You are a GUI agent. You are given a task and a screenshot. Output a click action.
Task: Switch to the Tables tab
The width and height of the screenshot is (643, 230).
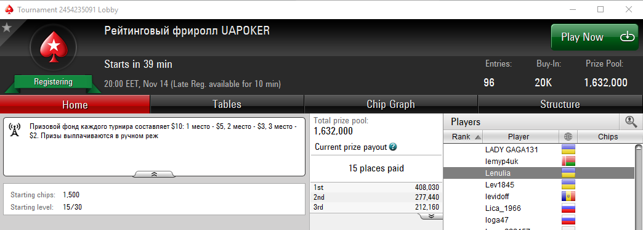click(227, 104)
